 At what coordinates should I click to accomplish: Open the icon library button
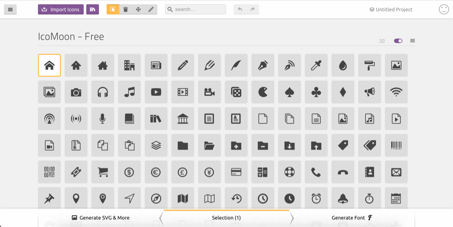(x=92, y=10)
